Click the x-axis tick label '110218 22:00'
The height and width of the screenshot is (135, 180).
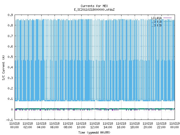tap(161, 125)
